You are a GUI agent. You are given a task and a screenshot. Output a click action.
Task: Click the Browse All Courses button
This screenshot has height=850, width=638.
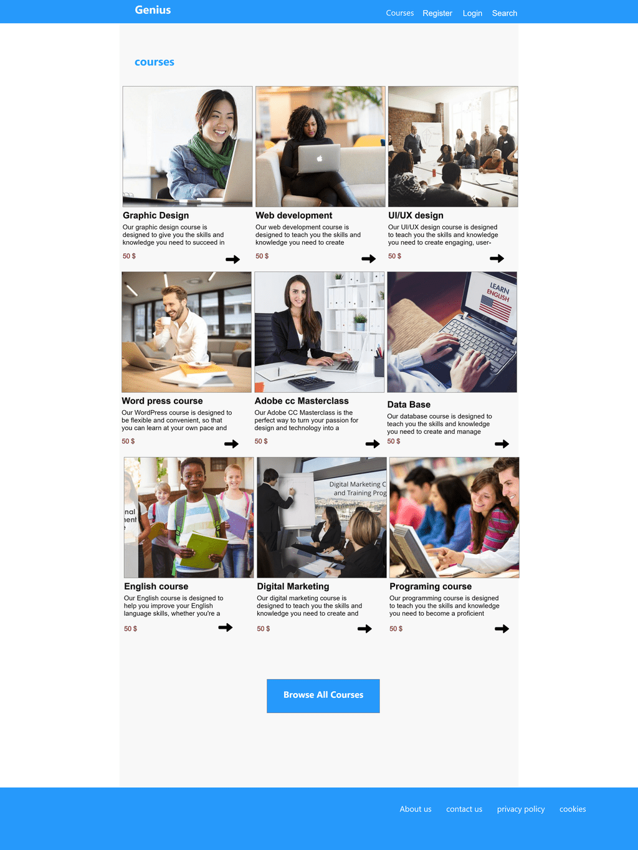323,695
